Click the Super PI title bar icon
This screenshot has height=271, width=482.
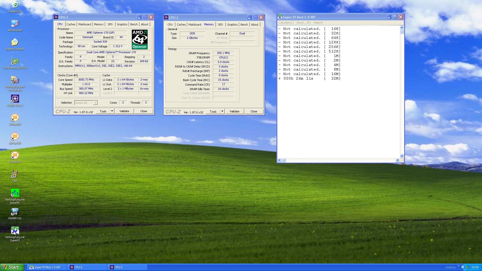[280, 17]
